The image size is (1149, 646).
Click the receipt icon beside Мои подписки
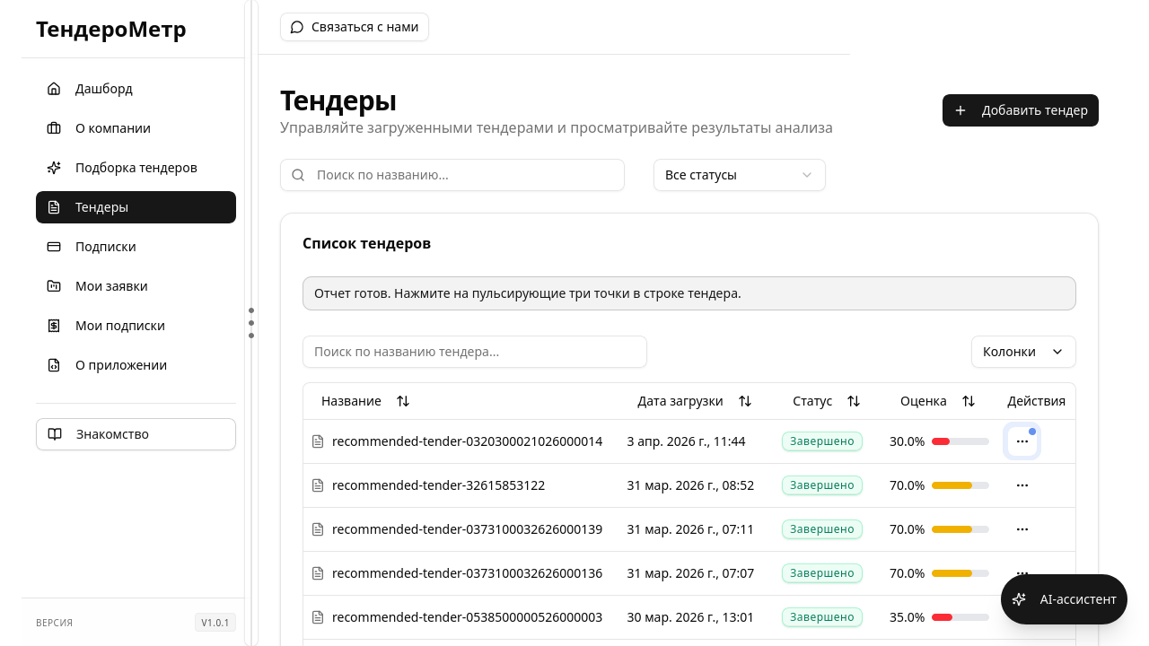pyautogui.click(x=54, y=326)
